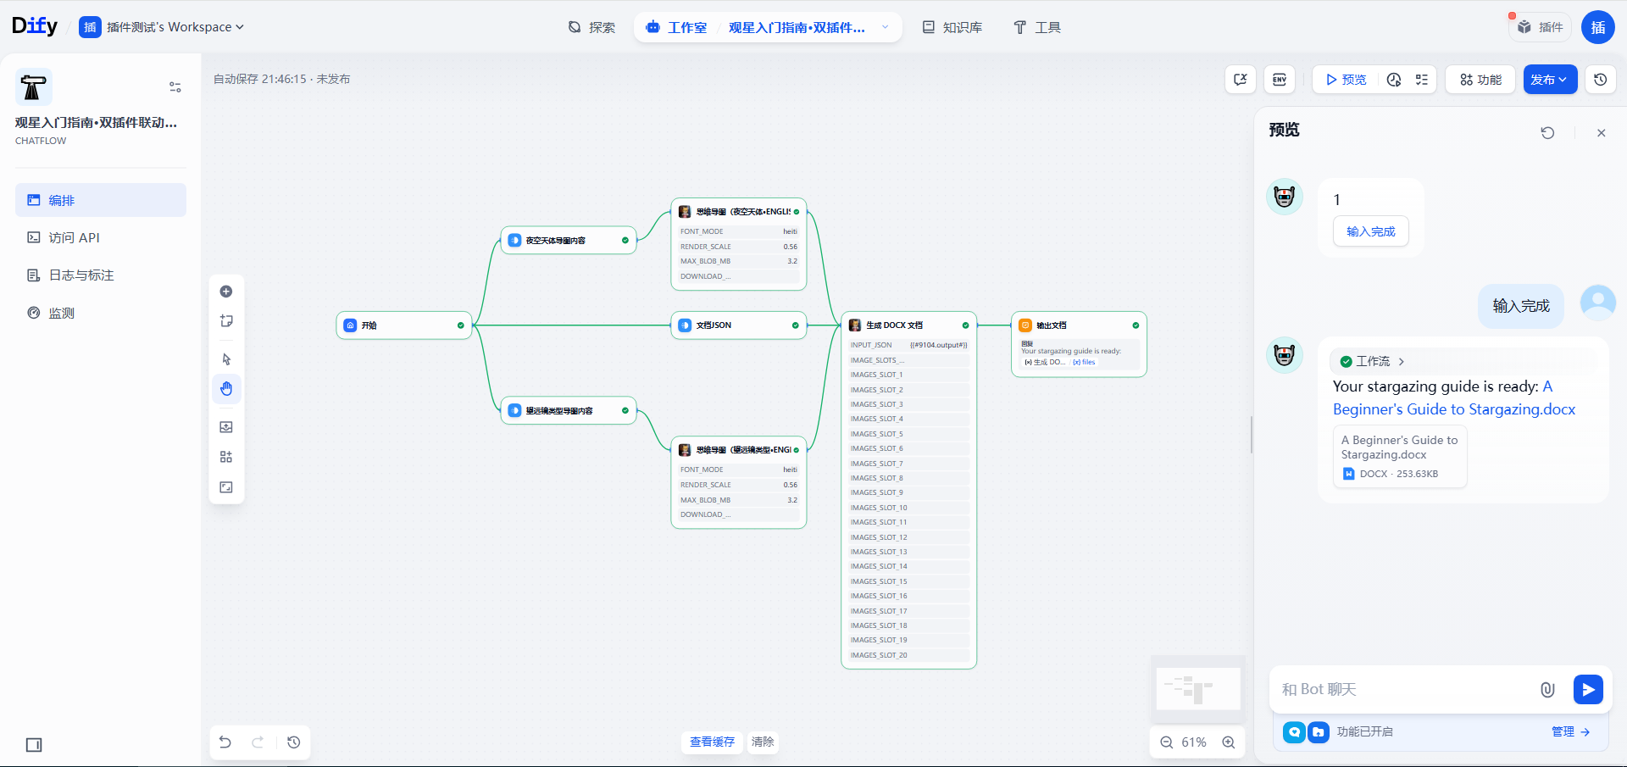The width and height of the screenshot is (1627, 767).
Task: Click the canvas minimap thumbnail
Action: click(x=1198, y=689)
